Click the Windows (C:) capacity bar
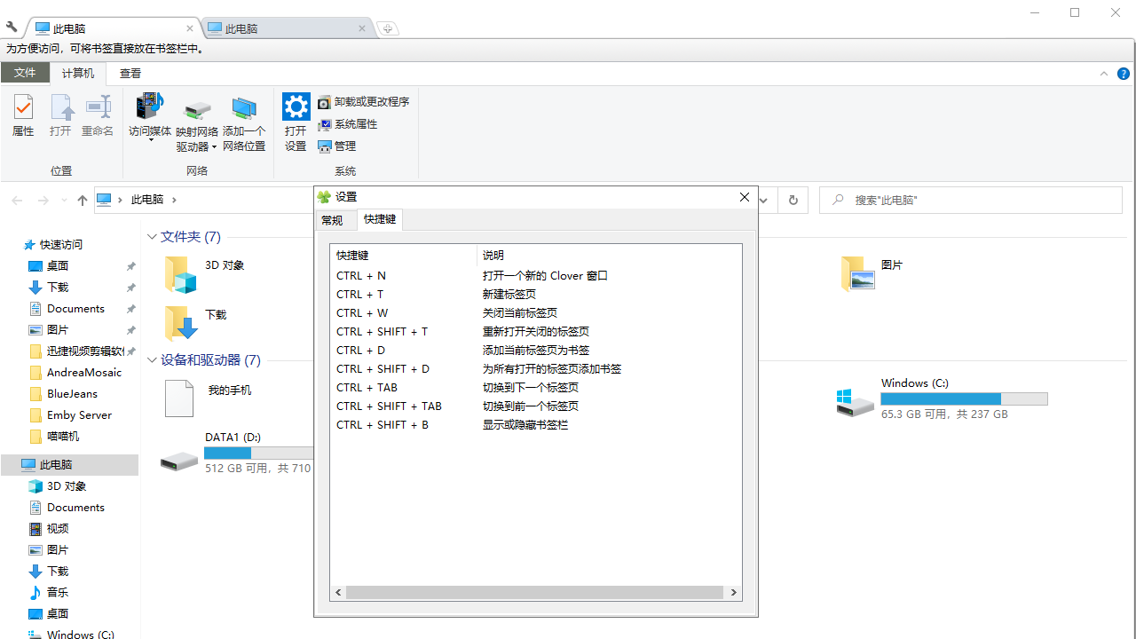1136x639 pixels. 964,398
